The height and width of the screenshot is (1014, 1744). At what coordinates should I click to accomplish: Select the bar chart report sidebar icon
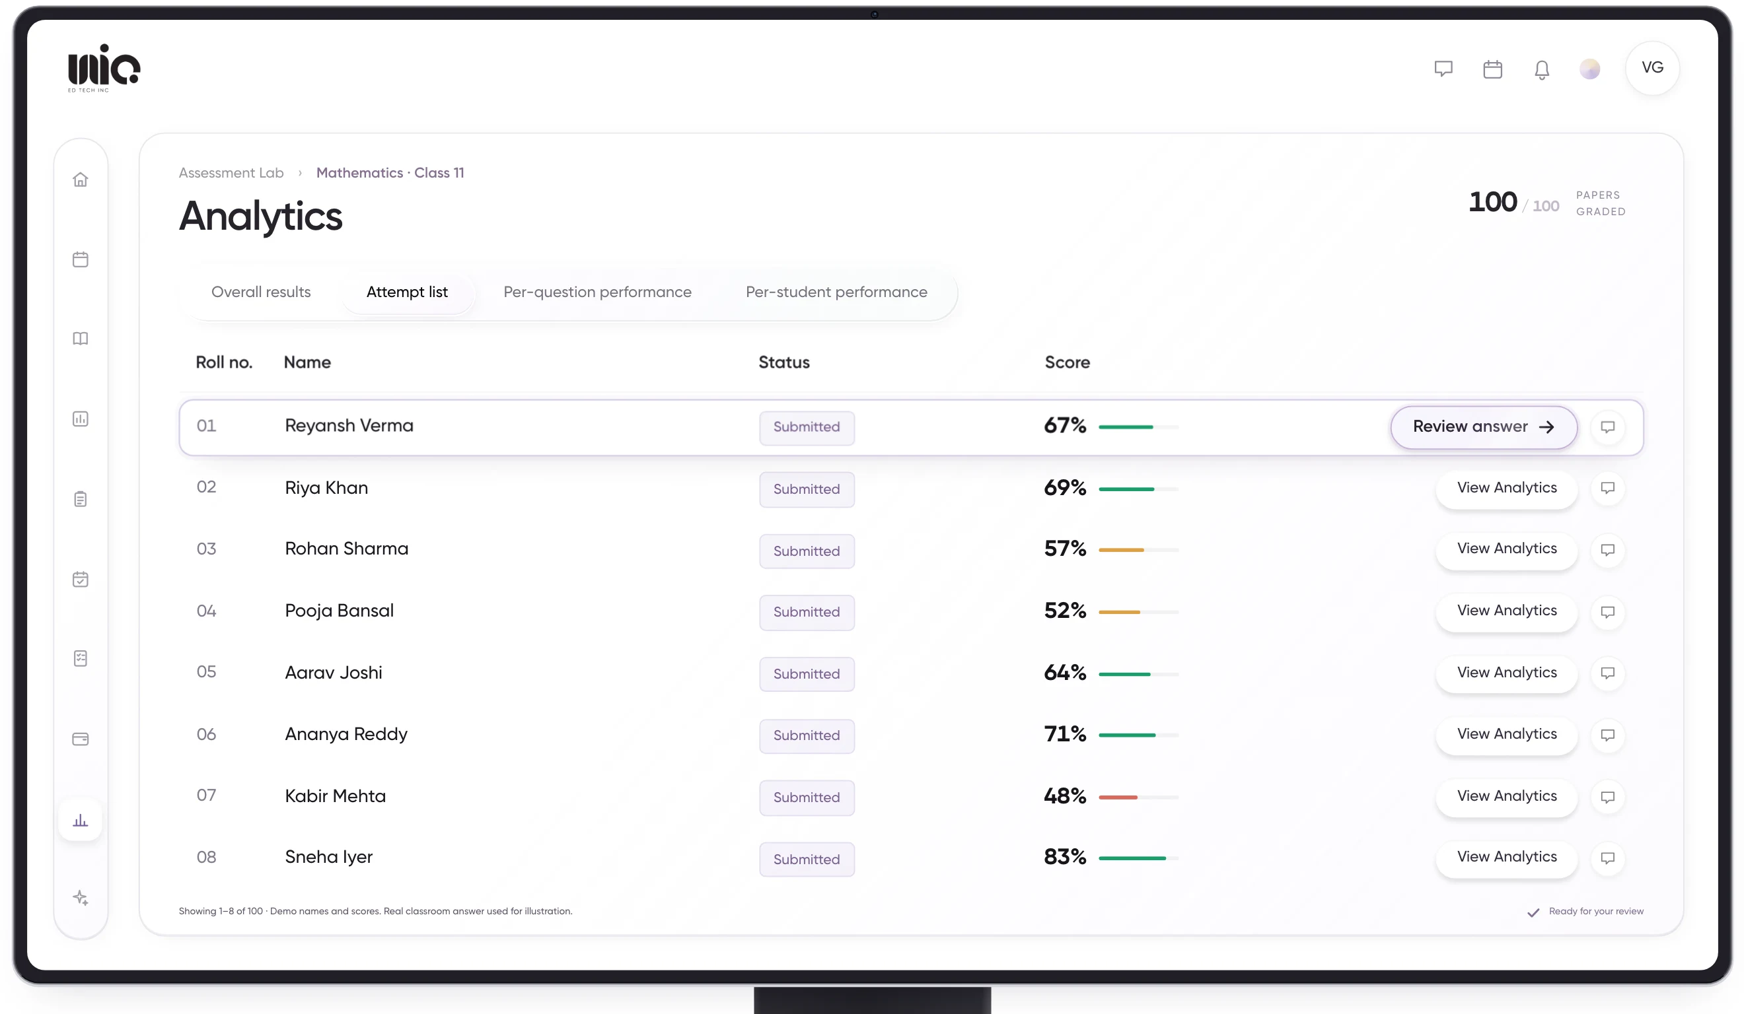click(81, 419)
